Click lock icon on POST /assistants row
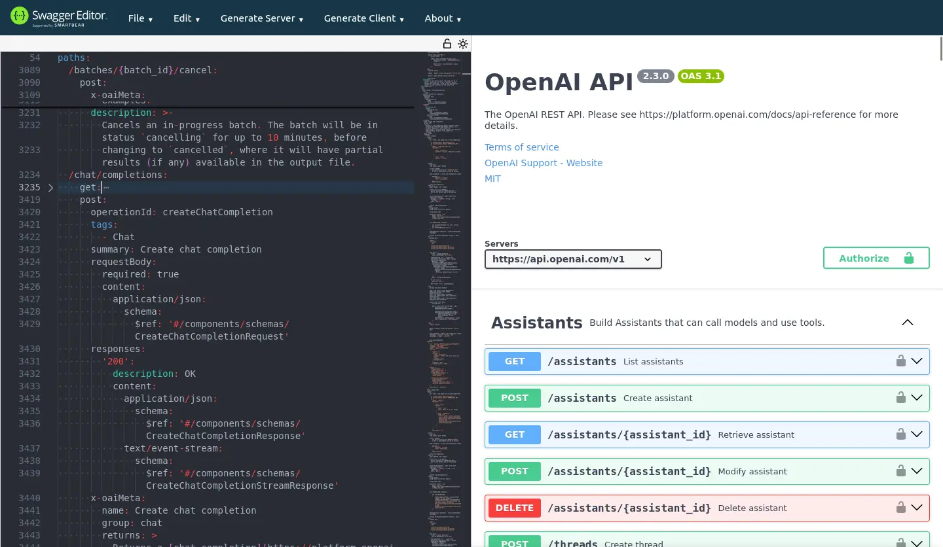This screenshot has width=943, height=547. [x=900, y=398]
